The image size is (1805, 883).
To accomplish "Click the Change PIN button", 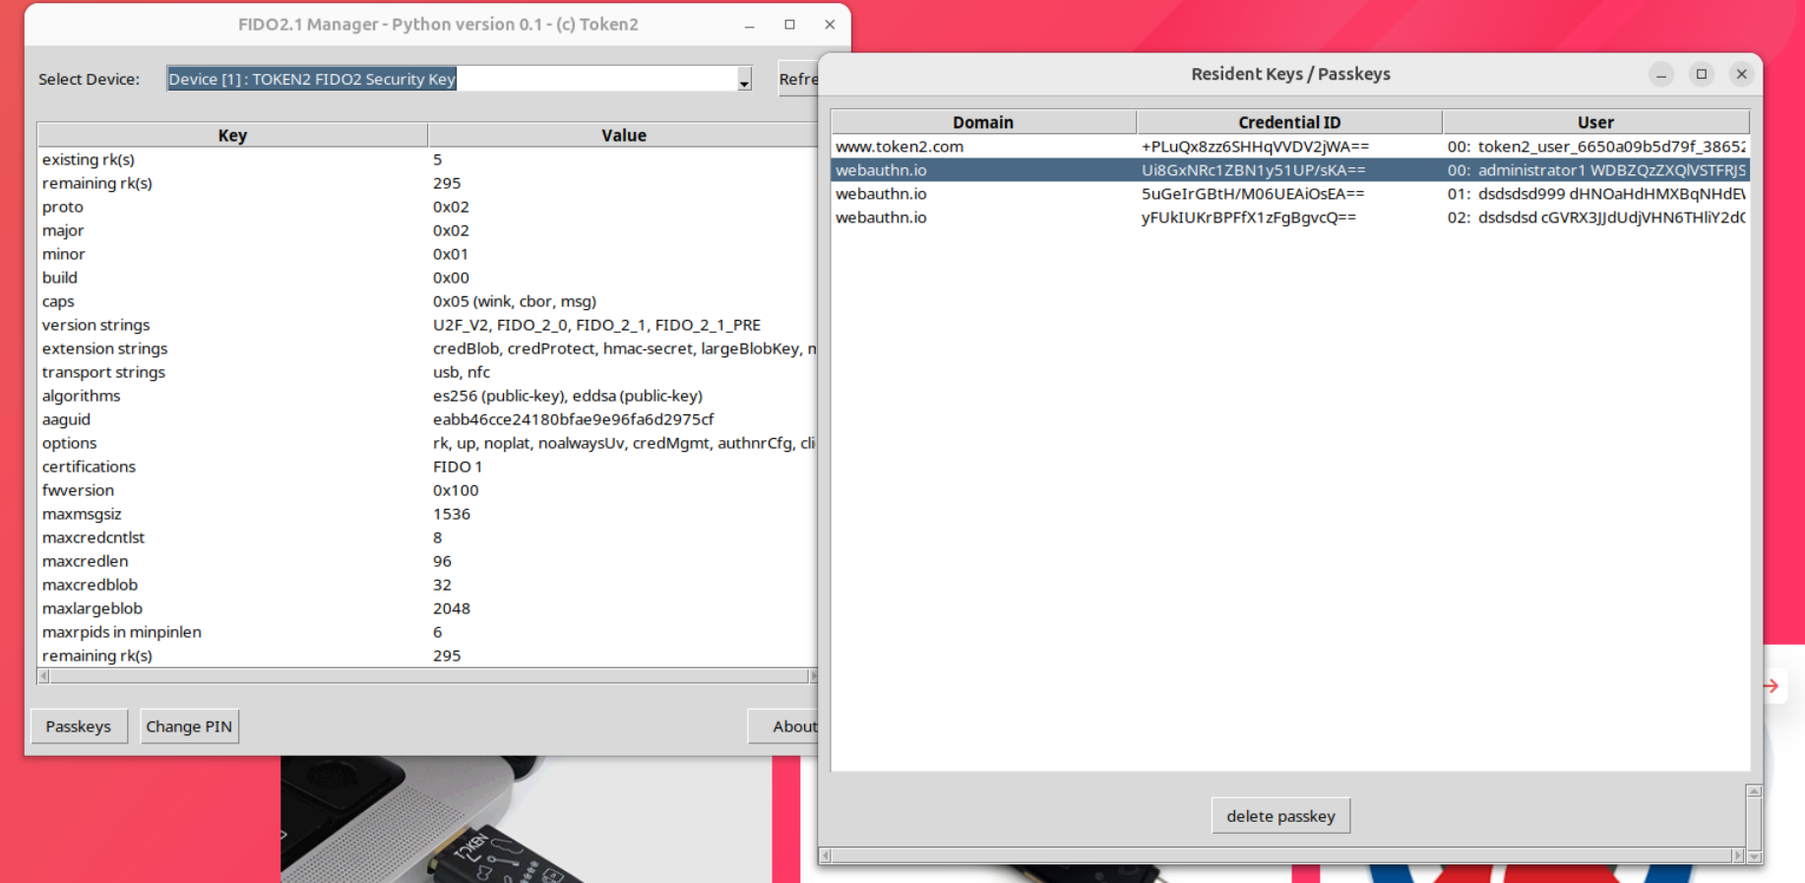I will click(189, 726).
